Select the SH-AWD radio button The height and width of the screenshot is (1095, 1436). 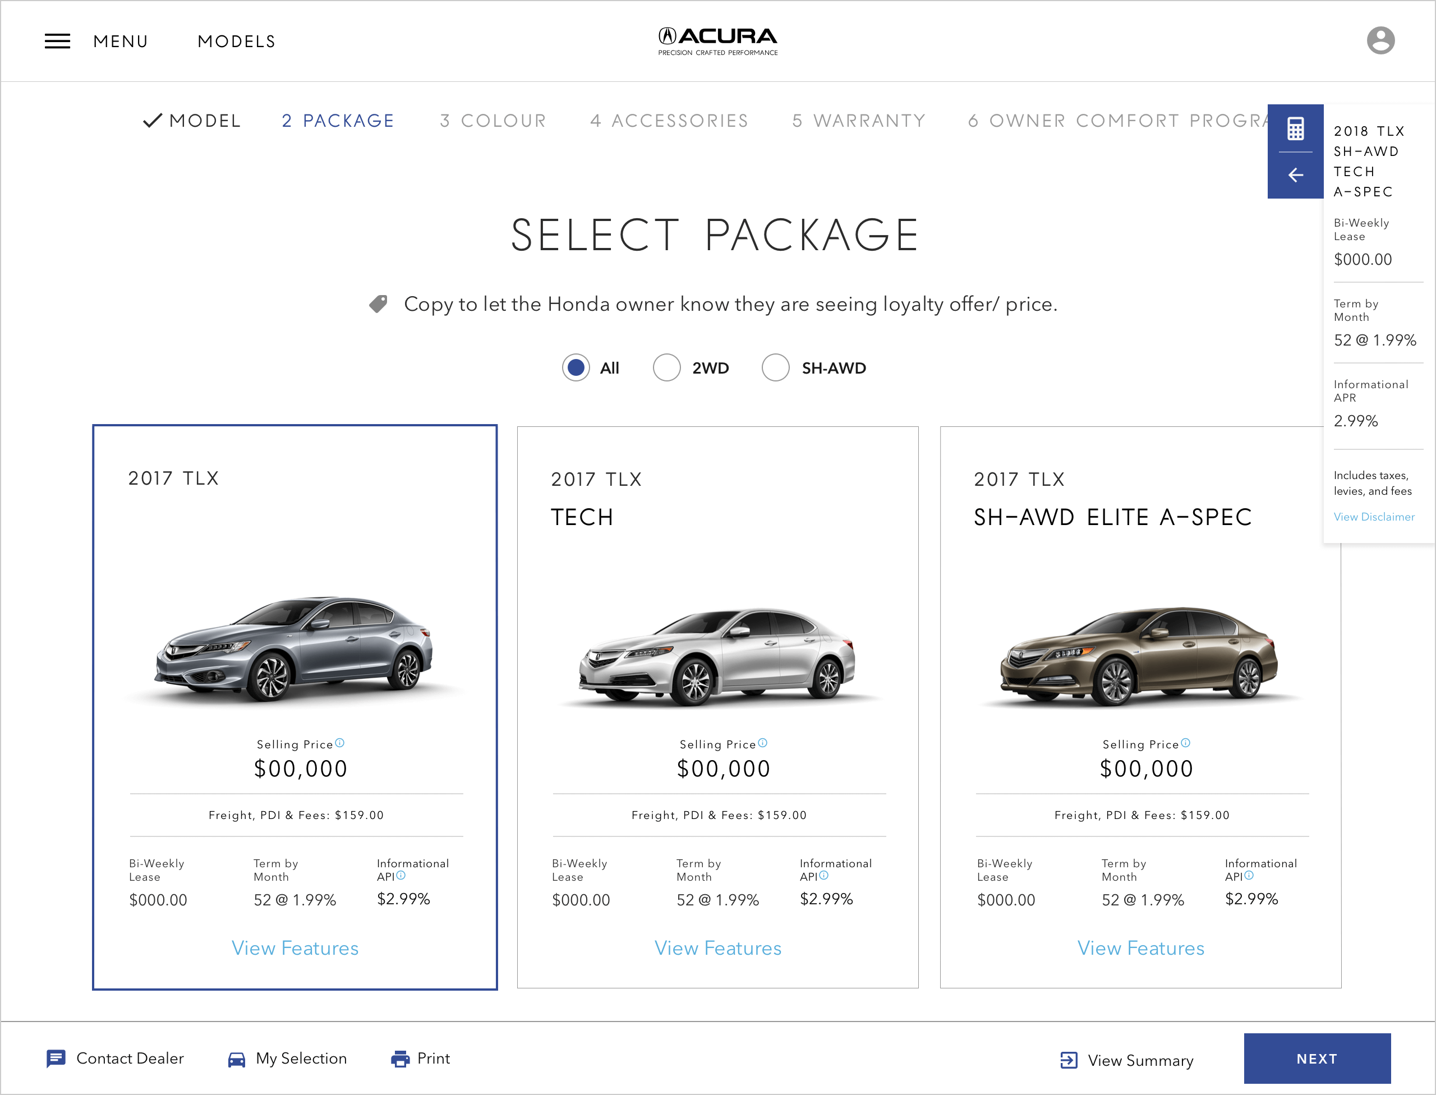pyautogui.click(x=775, y=367)
